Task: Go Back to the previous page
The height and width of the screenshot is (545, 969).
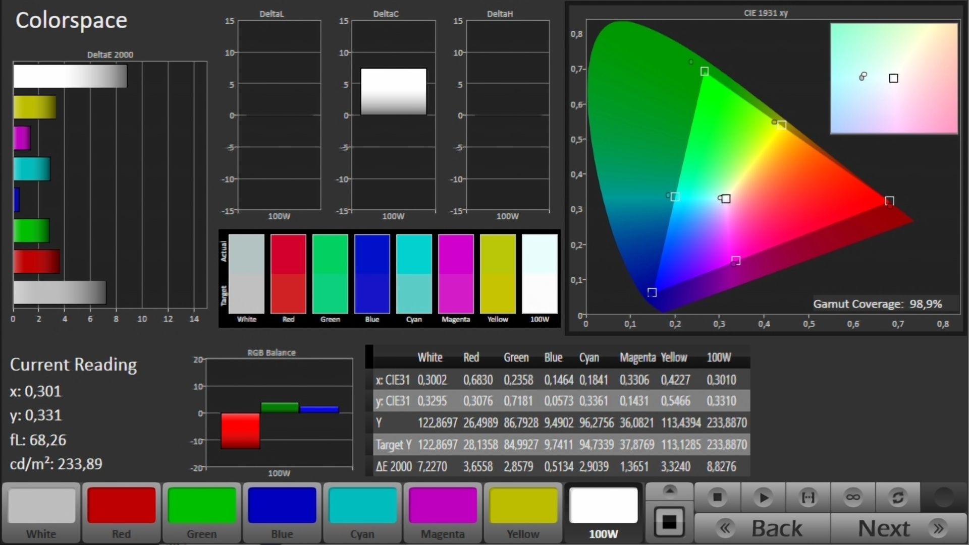Action: [x=762, y=528]
